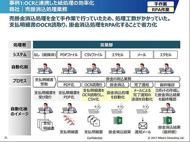
Task: Click the red PDF documents icon
Action: tap(69, 121)
